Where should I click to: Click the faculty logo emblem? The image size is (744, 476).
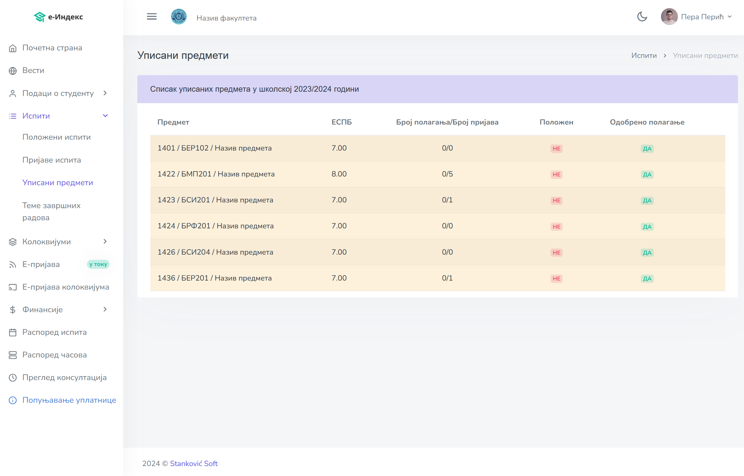178,17
